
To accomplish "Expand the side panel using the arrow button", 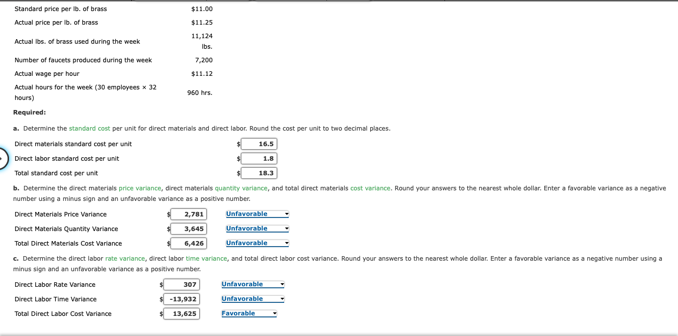I will [1, 158].
